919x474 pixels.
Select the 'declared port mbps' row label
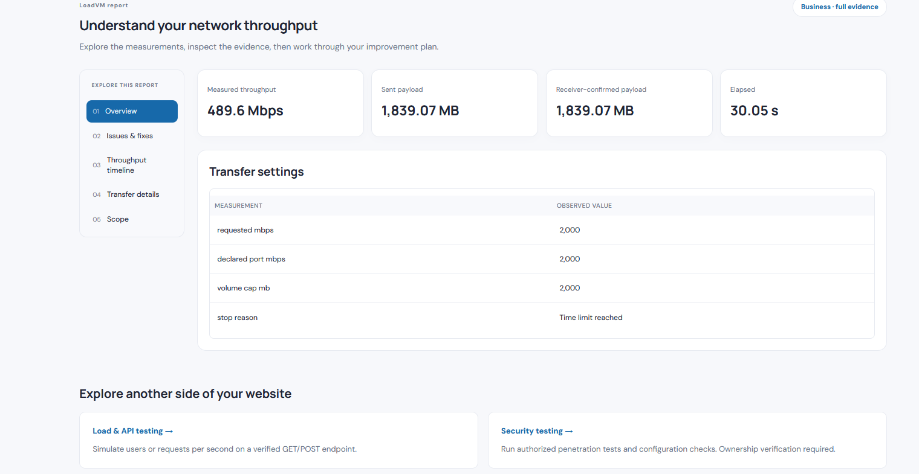point(251,259)
